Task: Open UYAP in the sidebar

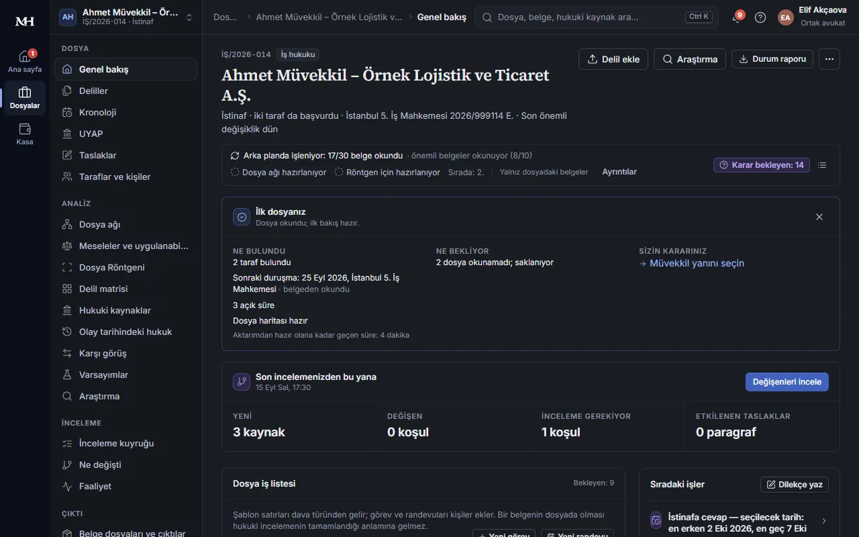Action: coord(125,134)
